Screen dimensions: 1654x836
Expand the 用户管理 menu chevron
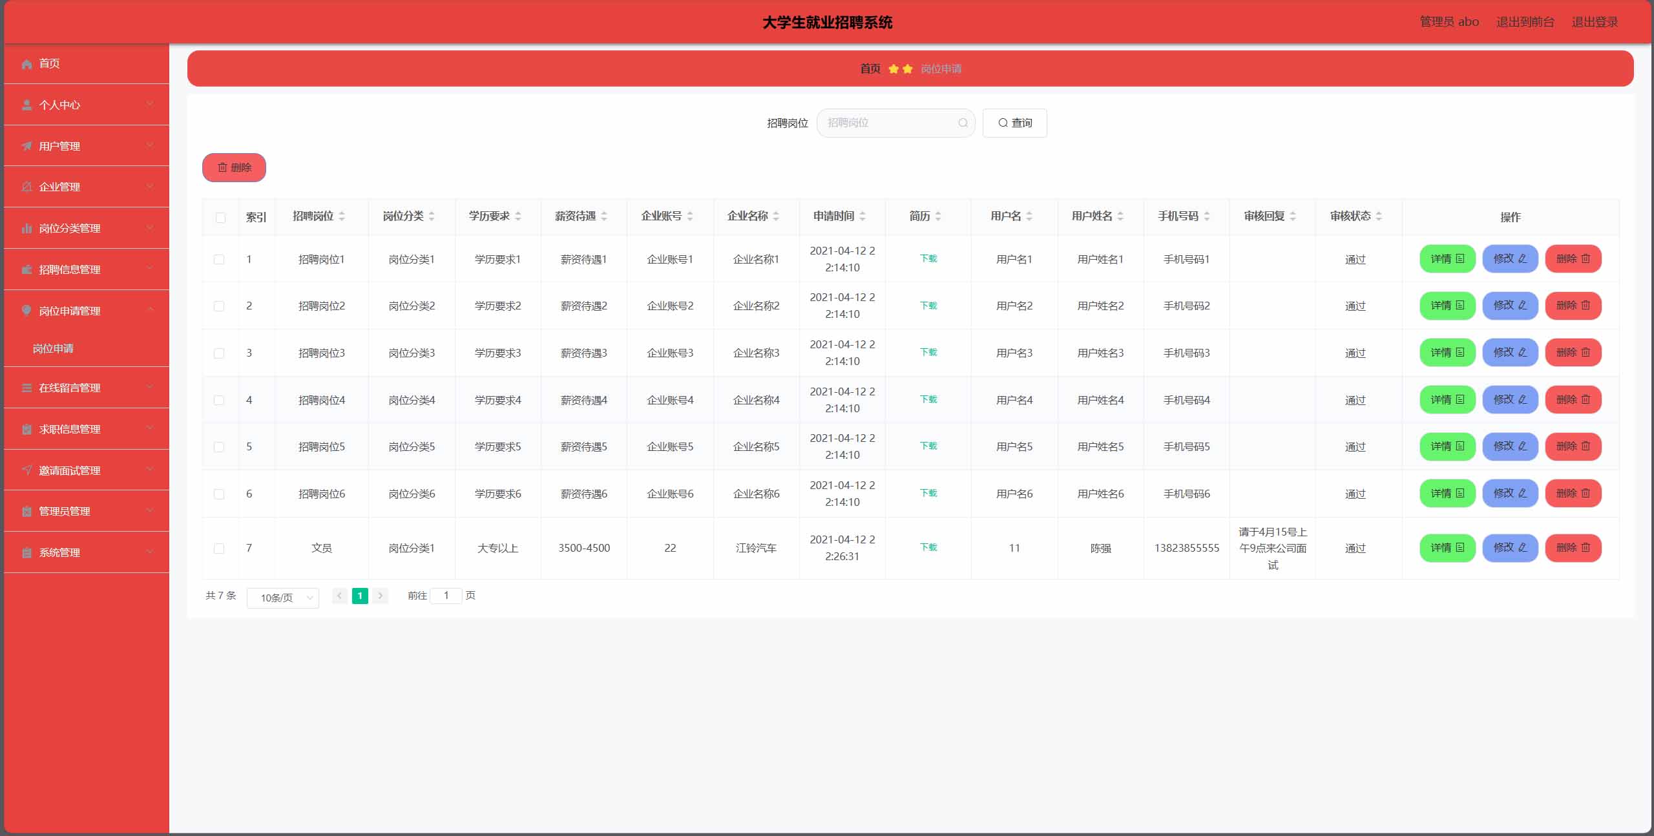150,145
